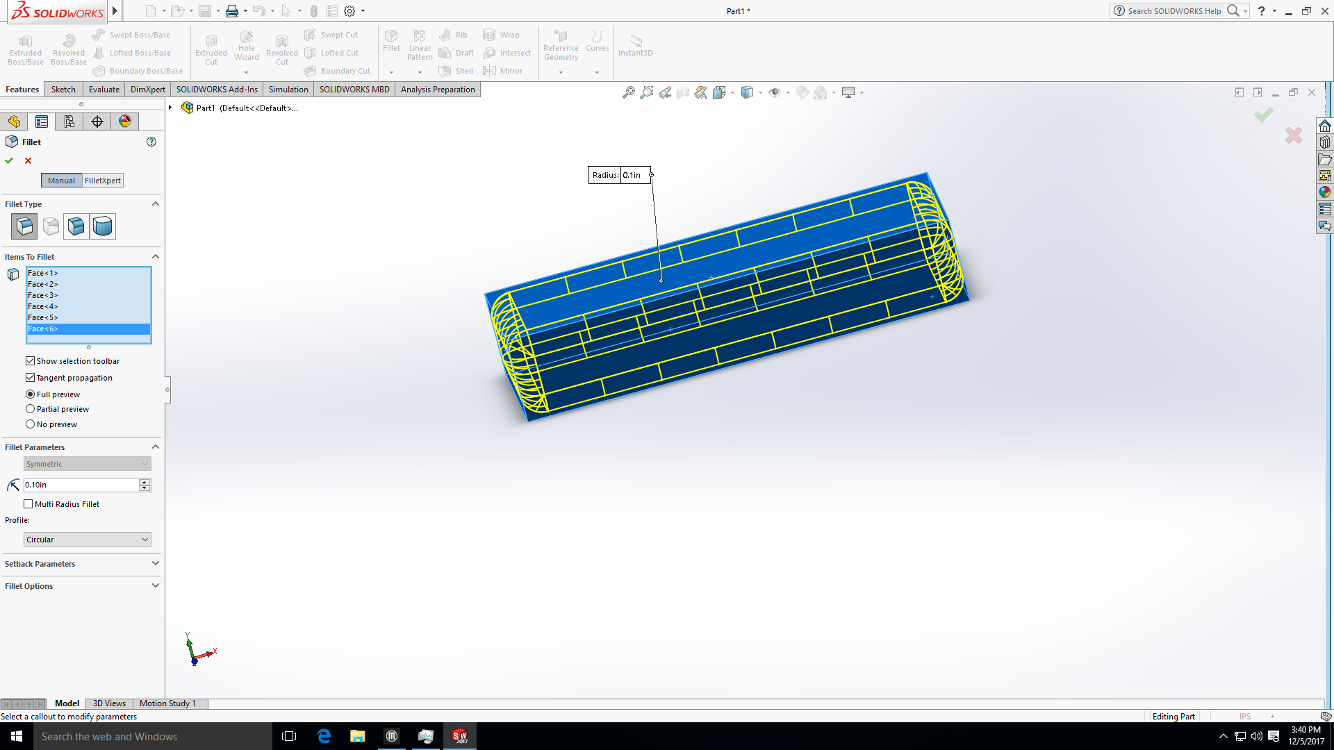The image size is (1334, 750).
Task: Collapse the Items To Fillet section
Action: tap(155, 256)
